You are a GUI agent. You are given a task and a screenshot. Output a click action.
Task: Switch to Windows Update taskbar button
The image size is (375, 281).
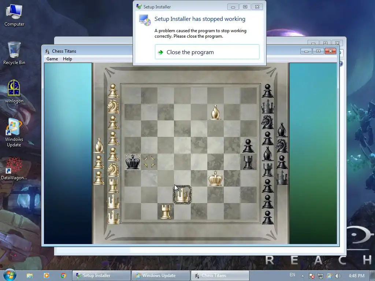[161, 276]
